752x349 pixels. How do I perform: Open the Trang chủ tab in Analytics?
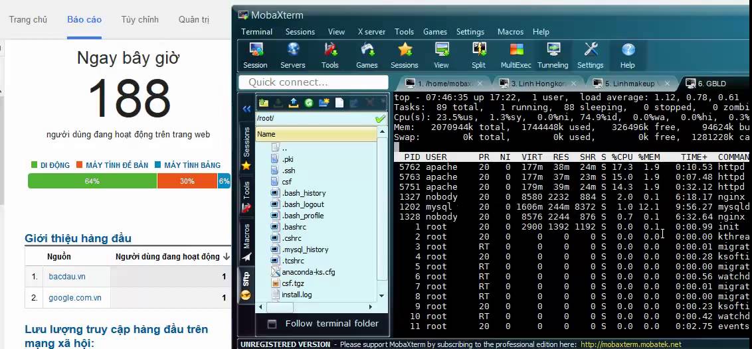click(x=28, y=20)
